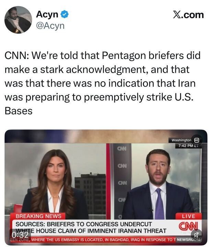Click the NEWSROOM label in the ticker
Image resolution: width=212 pixels, height=247 pixels.
coord(188,240)
